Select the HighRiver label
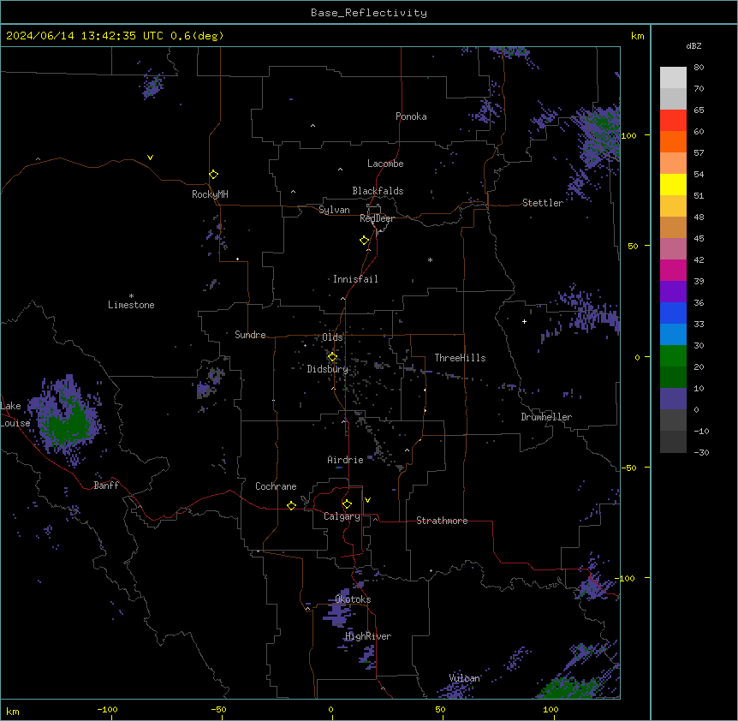738x721 pixels. (x=368, y=636)
